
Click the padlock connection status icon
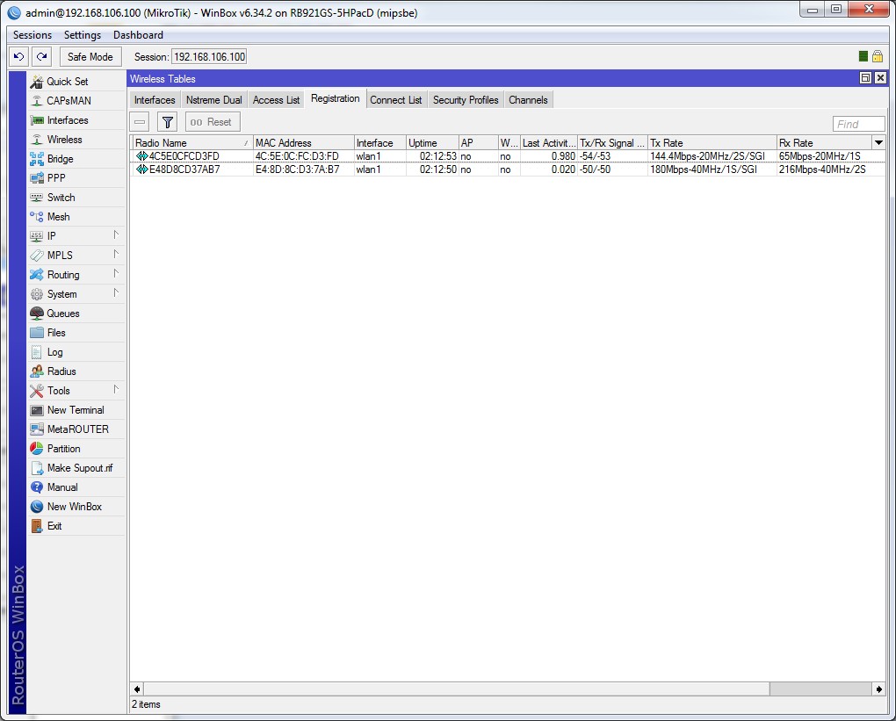coord(877,56)
